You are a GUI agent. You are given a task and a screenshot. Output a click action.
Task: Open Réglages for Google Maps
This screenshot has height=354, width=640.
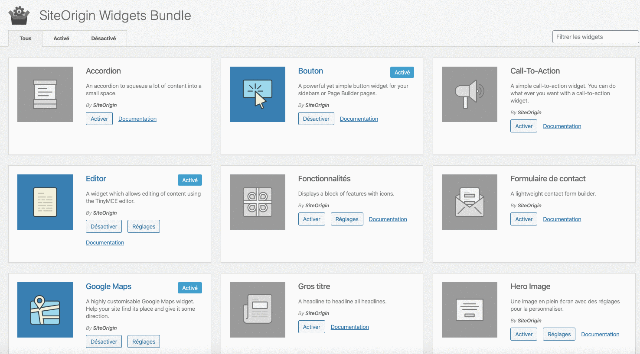coord(144,341)
